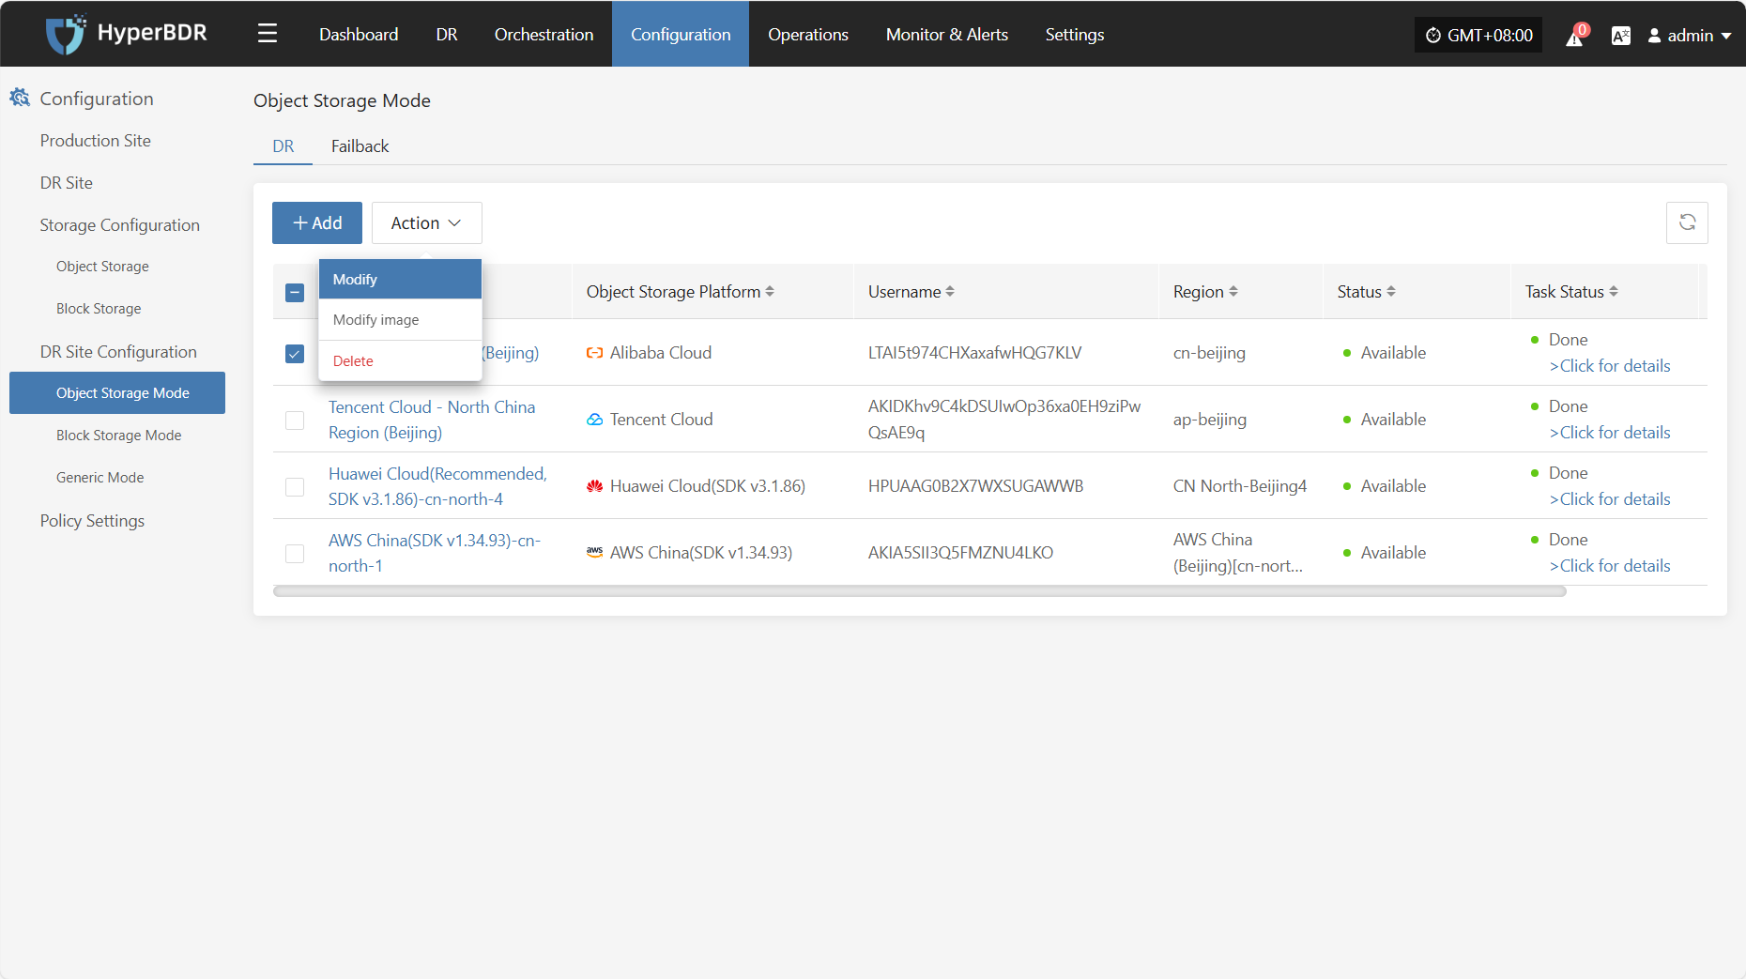Click the Huawei Cloud platform icon
Image resolution: width=1746 pixels, height=979 pixels.
pos(594,486)
